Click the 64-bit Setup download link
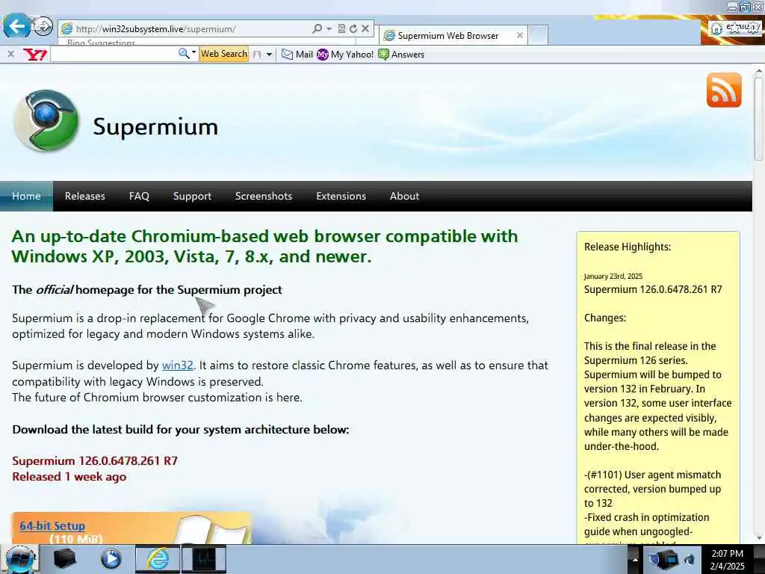This screenshot has height=574, width=765. (x=52, y=525)
